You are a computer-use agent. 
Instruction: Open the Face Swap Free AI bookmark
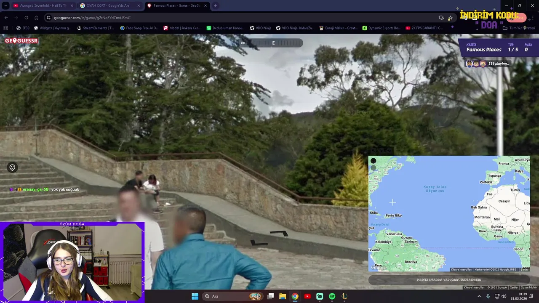click(x=139, y=28)
